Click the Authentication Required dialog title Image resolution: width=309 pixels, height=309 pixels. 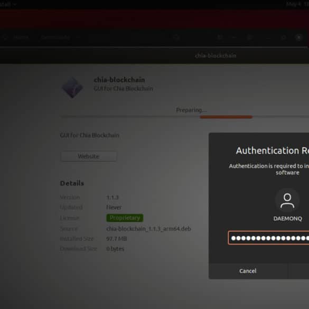(x=273, y=151)
